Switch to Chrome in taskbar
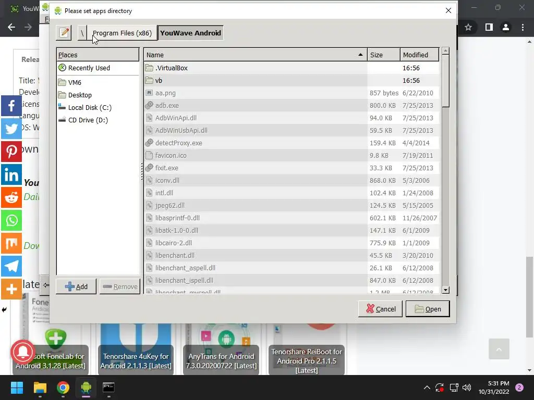 (x=63, y=387)
